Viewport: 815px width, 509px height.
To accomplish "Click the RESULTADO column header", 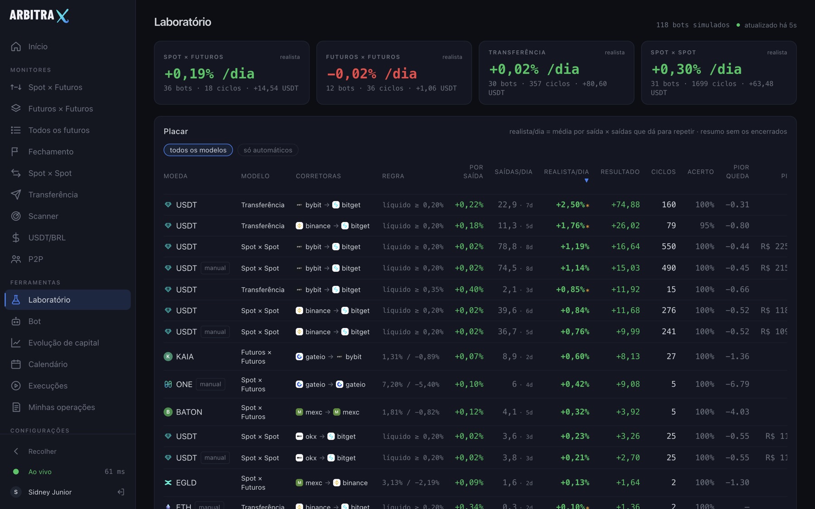I will pyautogui.click(x=620, y=172).
